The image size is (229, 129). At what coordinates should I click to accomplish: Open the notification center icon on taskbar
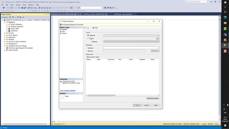(225, 125)
